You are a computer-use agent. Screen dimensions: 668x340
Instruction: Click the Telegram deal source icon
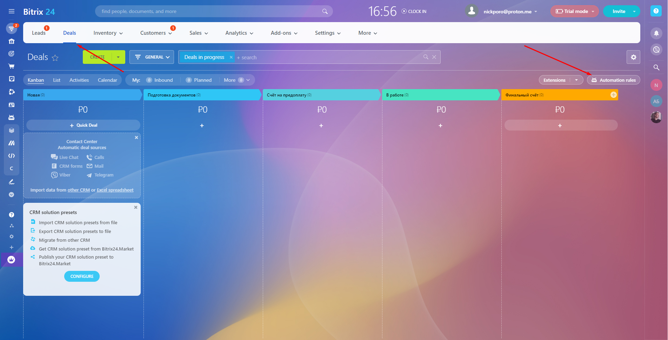(89, 175)
